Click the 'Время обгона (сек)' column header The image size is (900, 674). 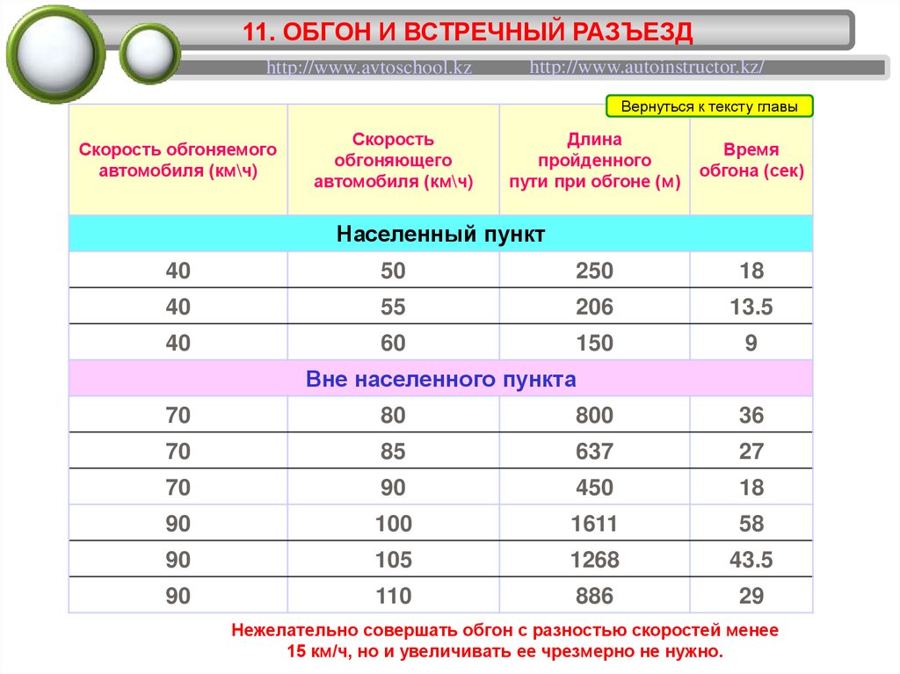pyautogui.click(x=751, y=160)
